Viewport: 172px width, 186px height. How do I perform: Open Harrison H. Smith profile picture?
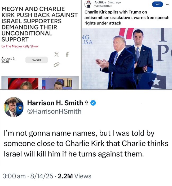[14, 107]
